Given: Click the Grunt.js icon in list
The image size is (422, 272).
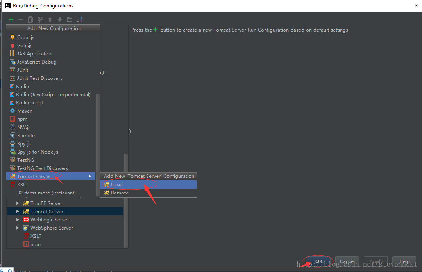Looking at the screenshot, I should click(x=13, y=37).
